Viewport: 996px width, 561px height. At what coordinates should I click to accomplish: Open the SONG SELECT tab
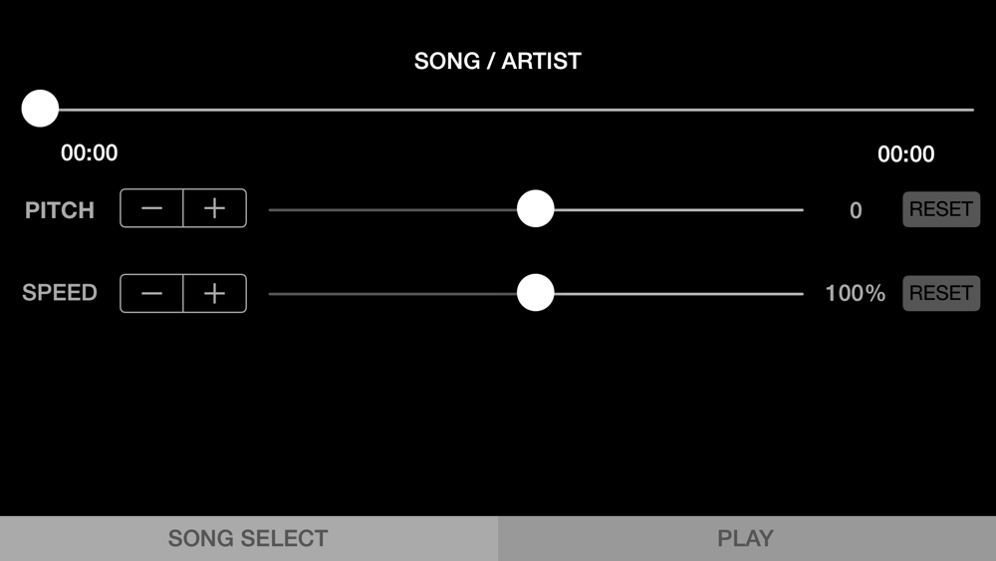pos(248,538)
